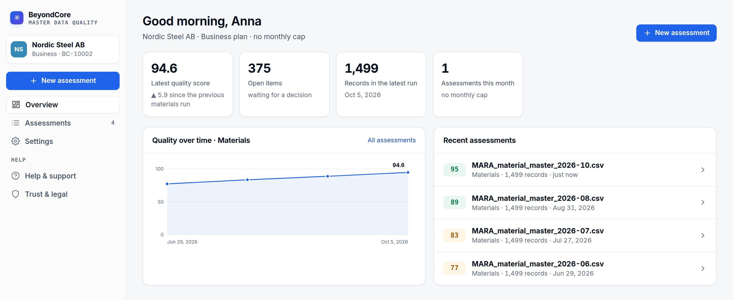Open Help & support page
This screenshot has height=300, width=733.
(x=63, y=176)
